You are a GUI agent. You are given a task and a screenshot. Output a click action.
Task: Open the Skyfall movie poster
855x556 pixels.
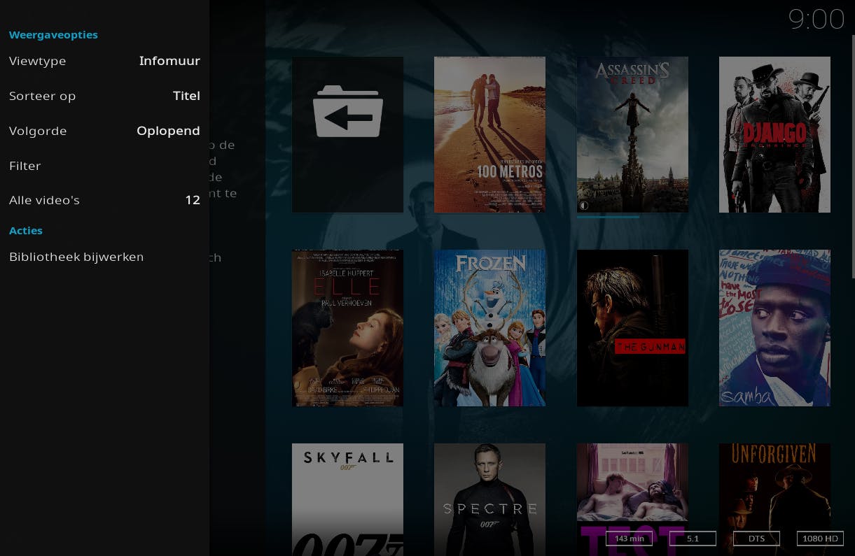click(347, 499)
